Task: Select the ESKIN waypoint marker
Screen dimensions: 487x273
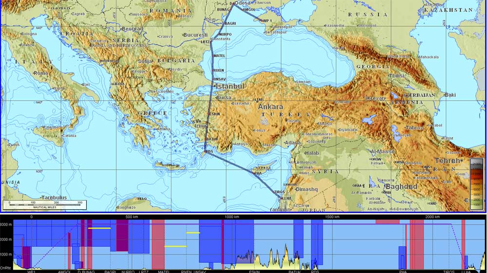Action: click(214, 114)
